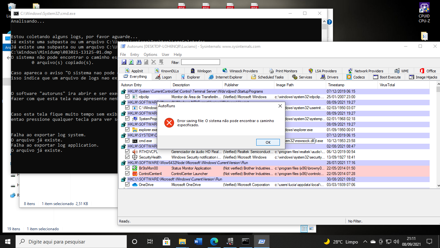Viewport: 440px width, 248px height.
Task: Uncheck the explorer.exe entry checkbox
Action: point(127,130)
